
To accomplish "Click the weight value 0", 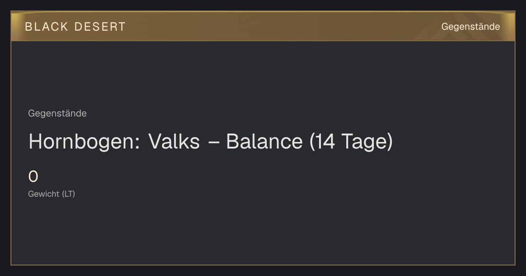I will (x=33, y=177).
